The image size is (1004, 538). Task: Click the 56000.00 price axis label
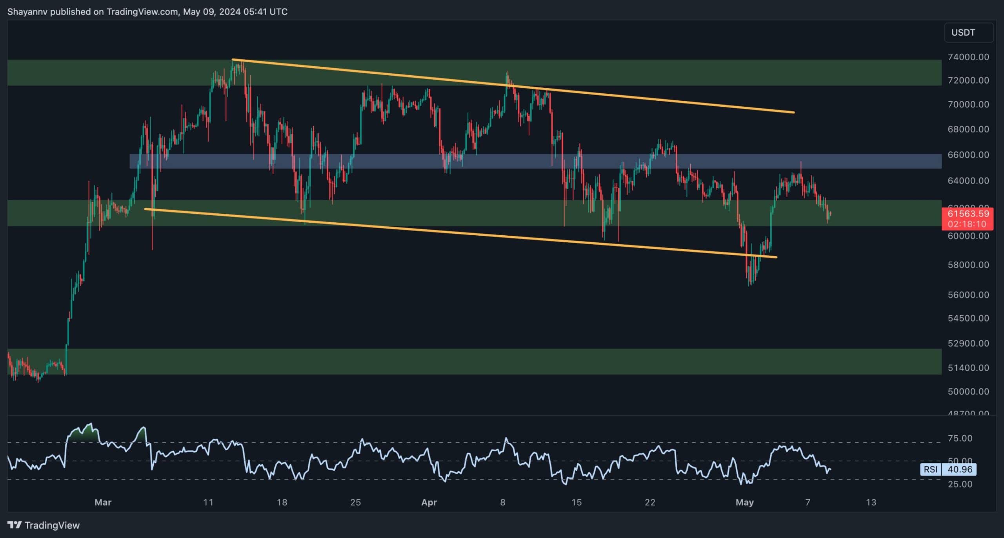(968, 295)
